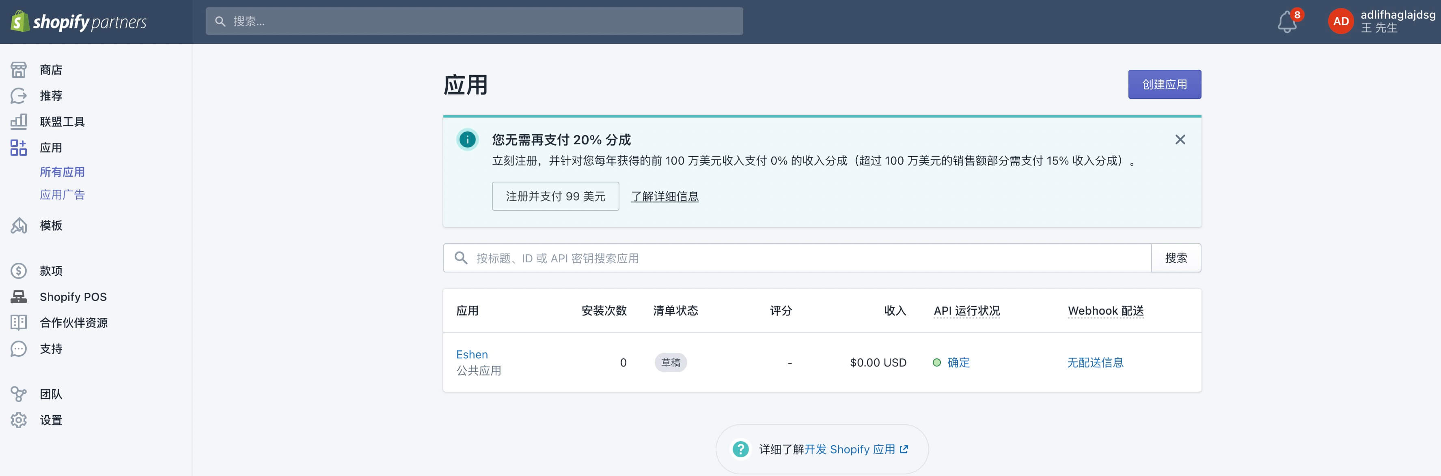Click the 创建应用 button
The height and width of the screenshot is (476, 1441).
pos(1164,84)
